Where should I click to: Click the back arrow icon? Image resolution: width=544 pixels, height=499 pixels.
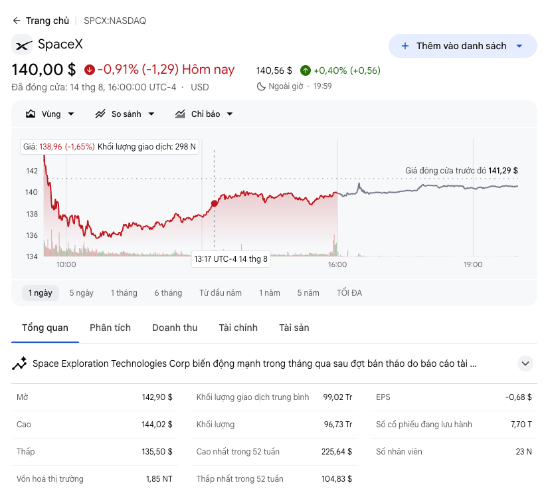coord(17,21)
